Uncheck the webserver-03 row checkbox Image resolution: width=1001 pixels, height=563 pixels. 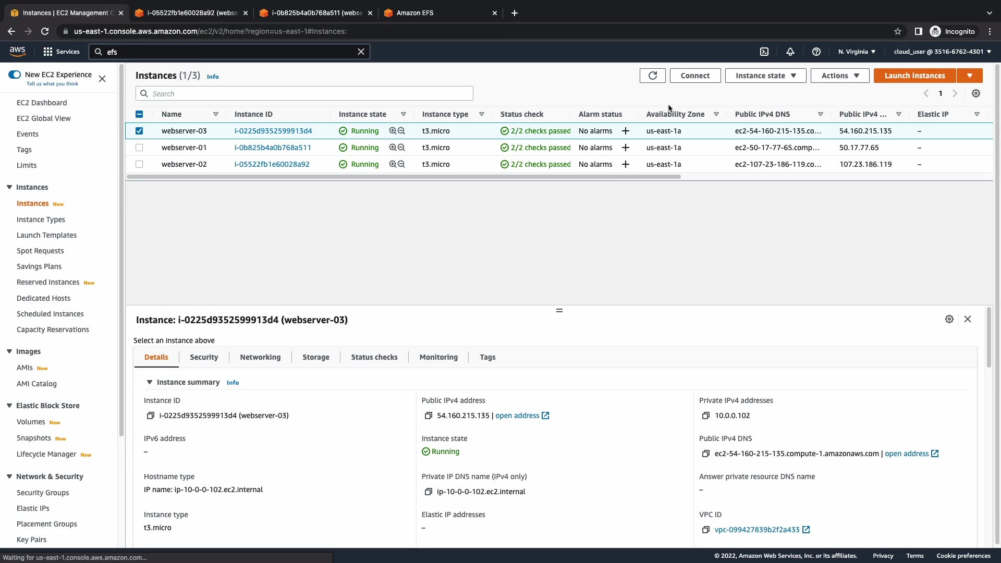pyautogui.click(x=139, y=131)
